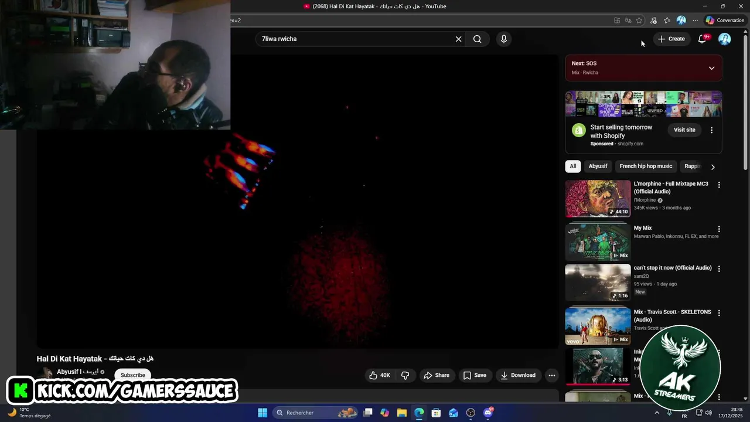Show hidden system tray icons

pyautogui.click(x=657, y=413)
